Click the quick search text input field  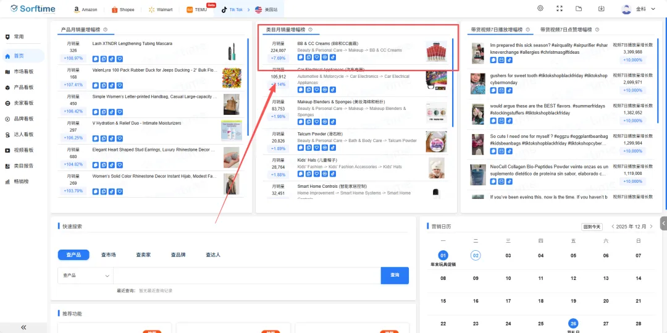[246, 276]
